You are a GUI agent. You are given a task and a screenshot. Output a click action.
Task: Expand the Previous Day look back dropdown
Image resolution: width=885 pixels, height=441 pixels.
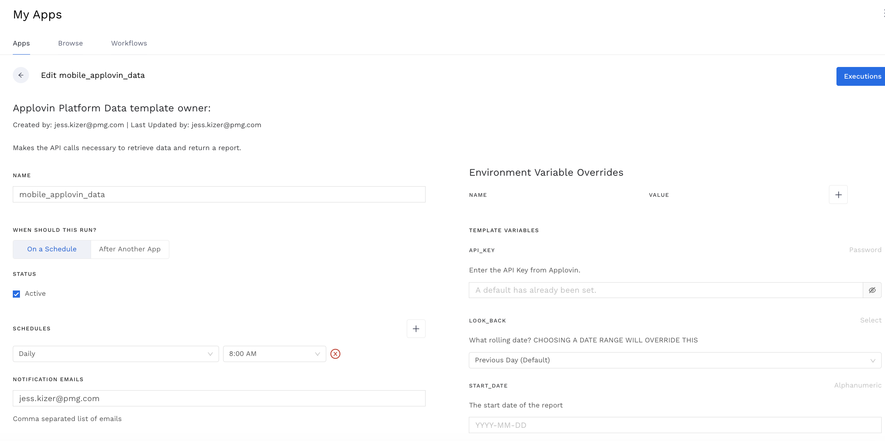coord(675,360)
